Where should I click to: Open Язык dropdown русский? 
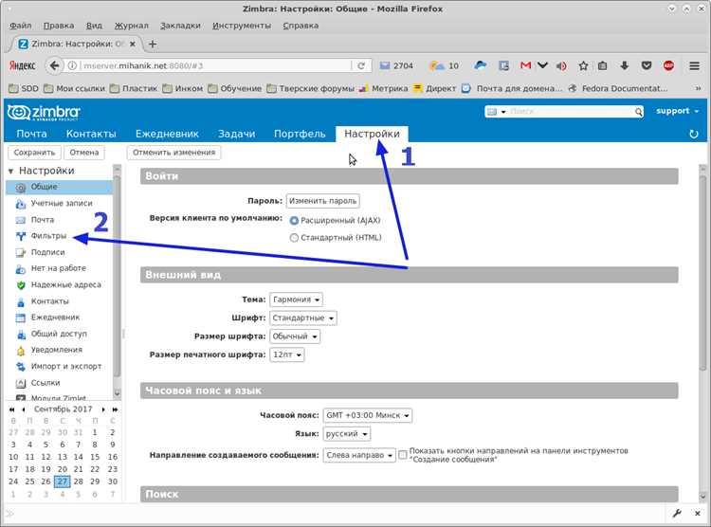347,434
